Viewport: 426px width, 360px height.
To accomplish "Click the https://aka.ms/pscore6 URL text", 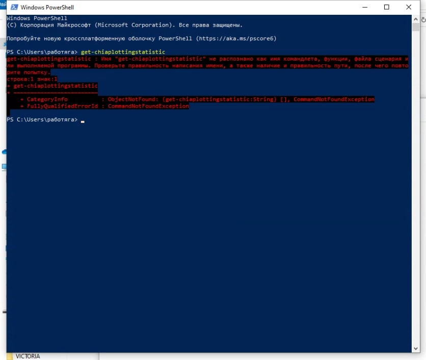I will (x=236, y=38).
